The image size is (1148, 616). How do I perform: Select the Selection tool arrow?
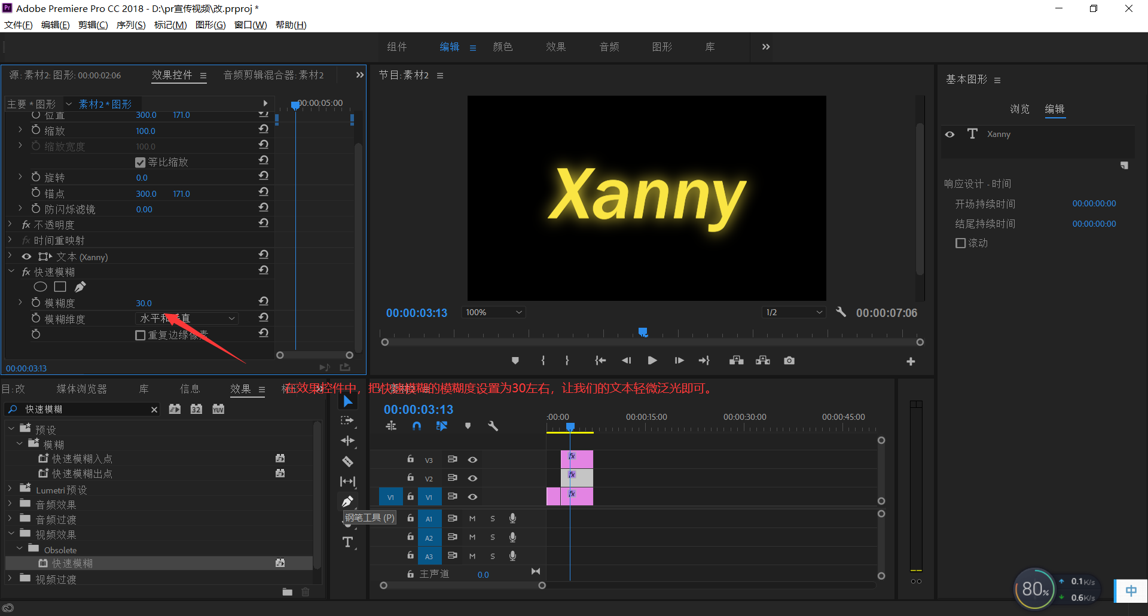click(348, 401)
